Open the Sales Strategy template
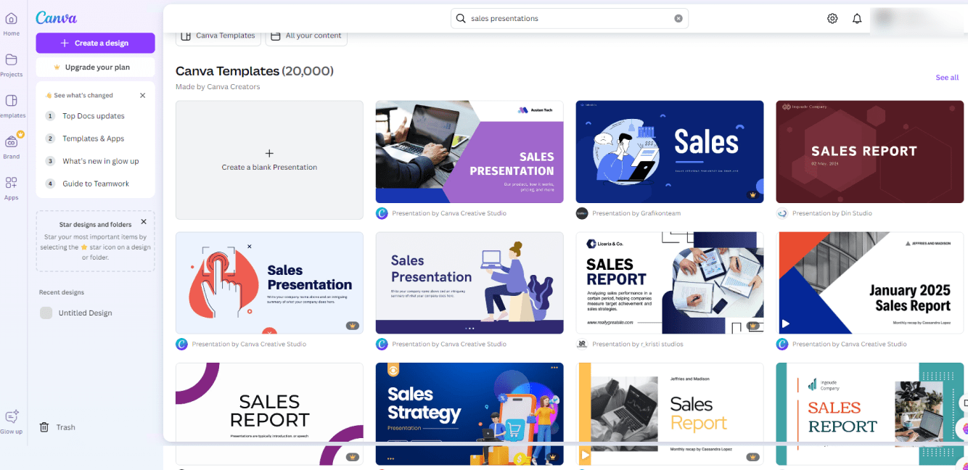This screenshot has width=968, height=470. click(x=469, y=413)
